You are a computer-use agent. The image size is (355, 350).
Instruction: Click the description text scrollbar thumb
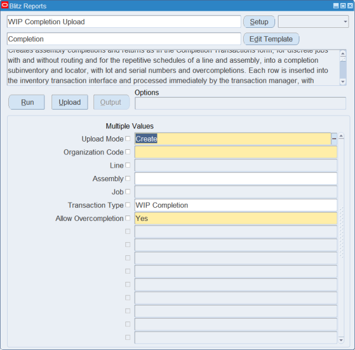point(343,68)
